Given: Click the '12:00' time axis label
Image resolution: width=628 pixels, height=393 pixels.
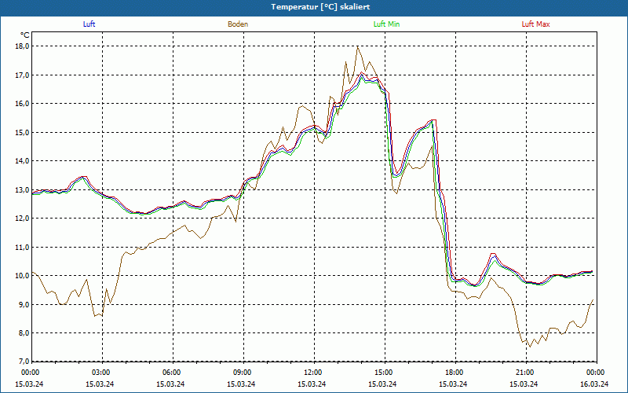Looking at the screenshot, I should 314,373.
